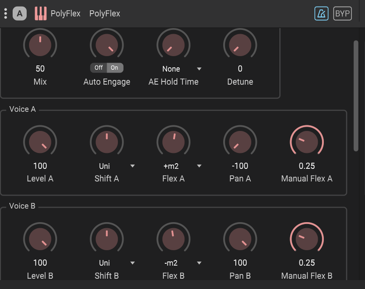Viewport: 365px width, 289px height.
Task: Toggle the BYP bypass button
Action: [343, 14]
